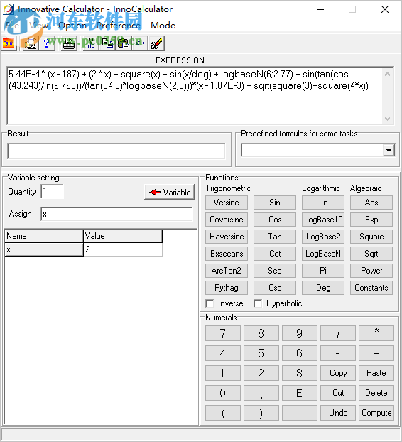Image resolution: width=402 pixels, height=442 pixels.
Task: Insert the ArcTan2 function
Action: [x=227, y=271]
